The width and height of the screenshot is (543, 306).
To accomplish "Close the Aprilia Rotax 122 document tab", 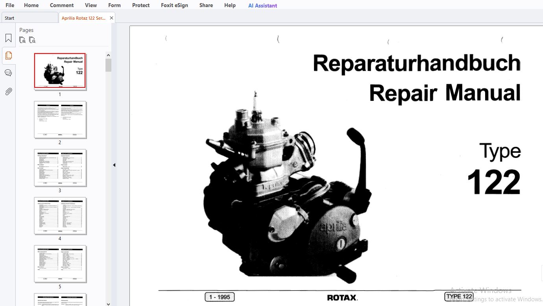I will (x=112, y=18).
